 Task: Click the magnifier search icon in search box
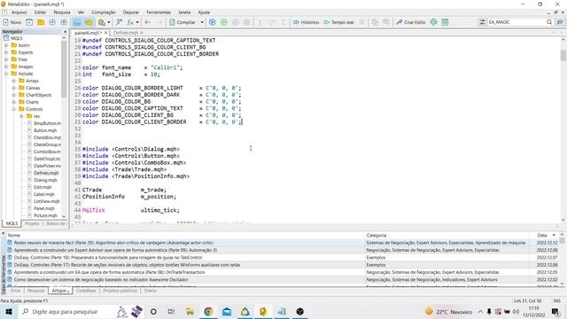(x=549, y=22)
